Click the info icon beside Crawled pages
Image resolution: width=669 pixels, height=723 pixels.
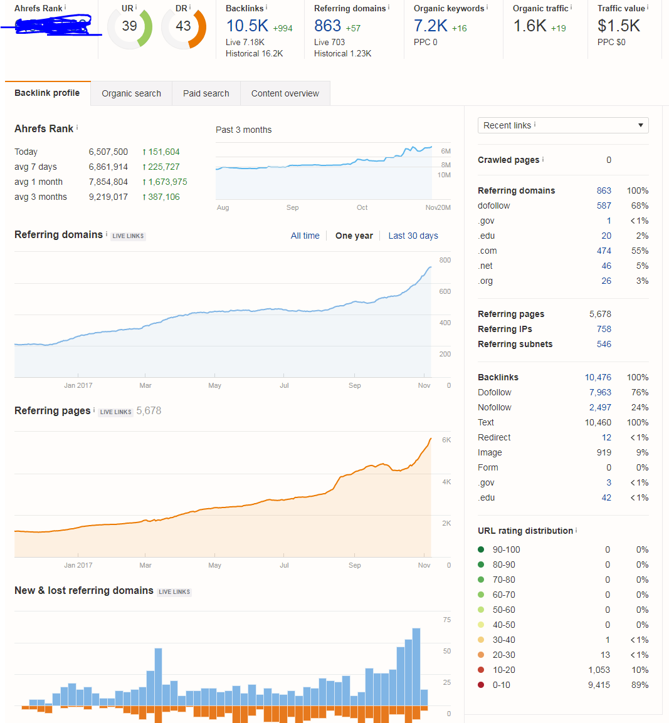pos(543,159)
